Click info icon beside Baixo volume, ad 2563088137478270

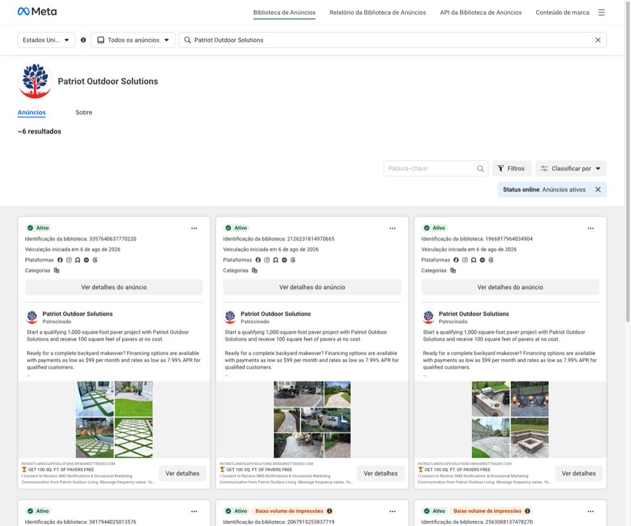pos(528,511)
